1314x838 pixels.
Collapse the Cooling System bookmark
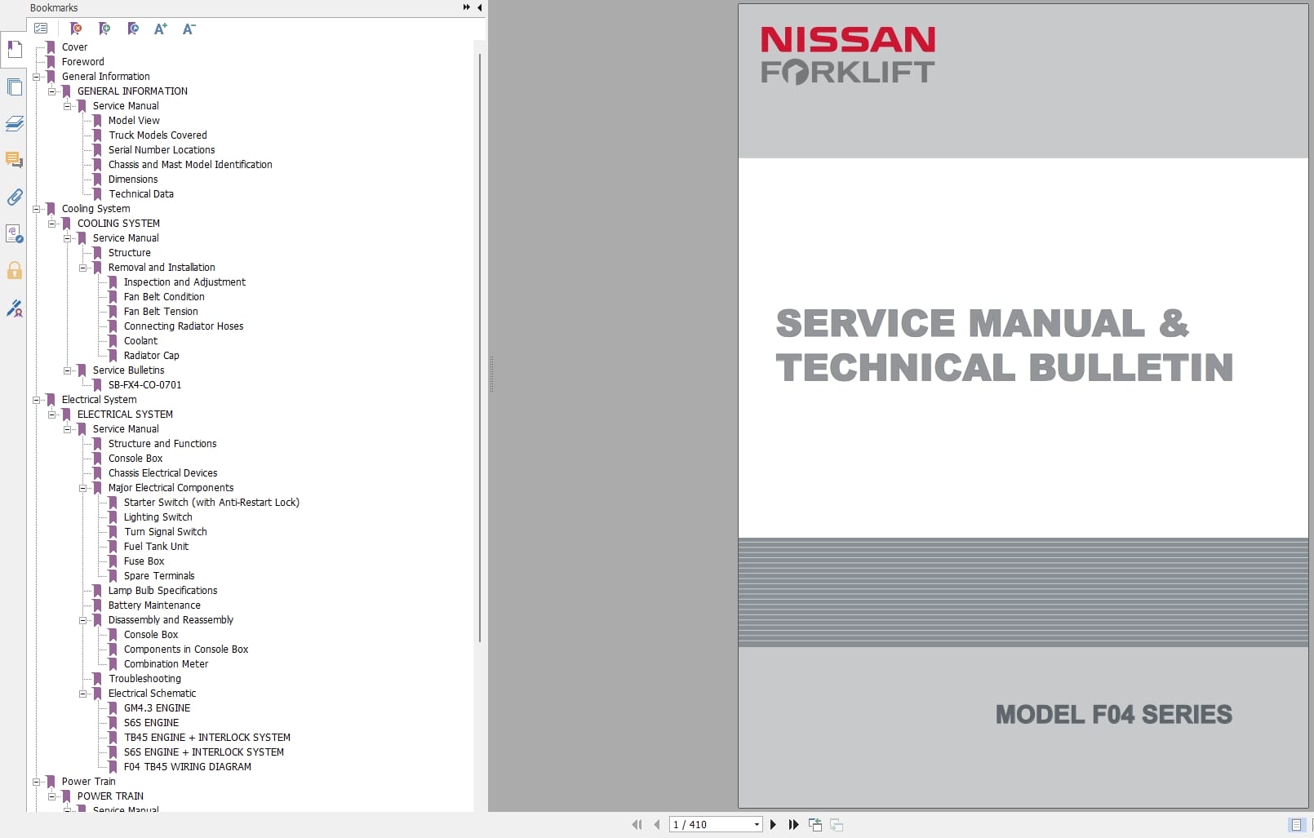pos(36,209)
